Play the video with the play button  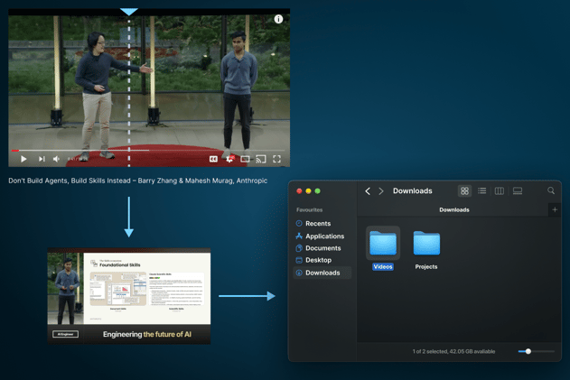click(x=23, y=159)
